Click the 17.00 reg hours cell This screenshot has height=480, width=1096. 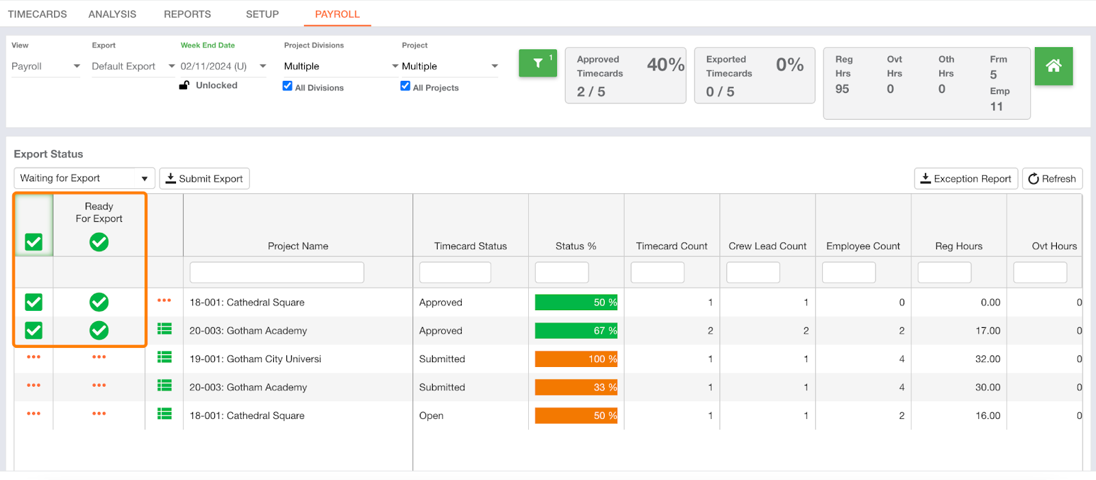pos(988,330)
